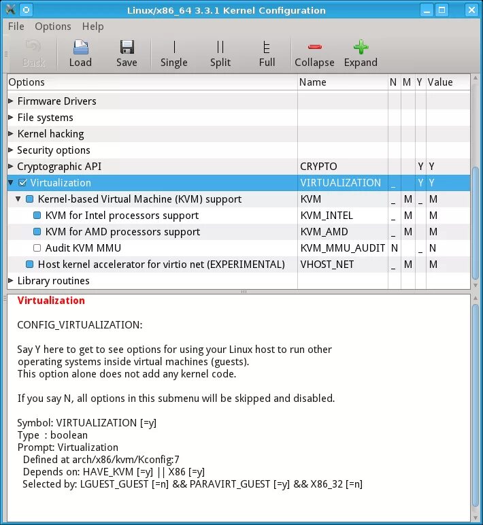Click 'Symbol: VIRTUALIZATION [=y]' line
This screenshot has height=525, width=483.
(87, 423)
